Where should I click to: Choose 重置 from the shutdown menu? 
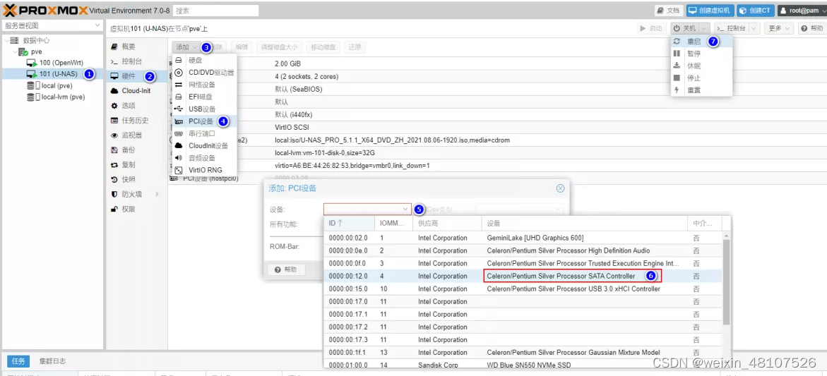click(701, 90)
